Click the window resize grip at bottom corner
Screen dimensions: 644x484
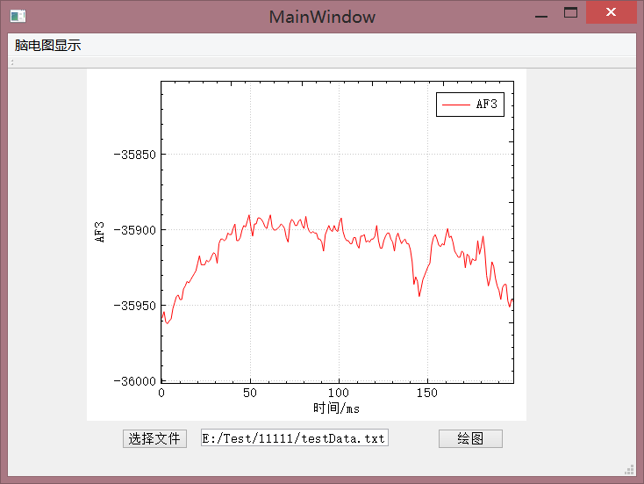click(630, 470)
